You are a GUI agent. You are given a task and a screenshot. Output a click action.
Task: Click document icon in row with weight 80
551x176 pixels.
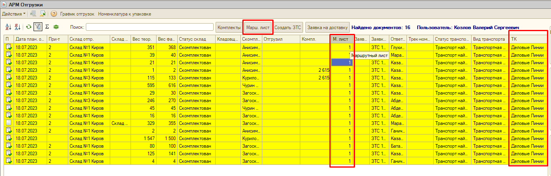click(x=9, y=146)
